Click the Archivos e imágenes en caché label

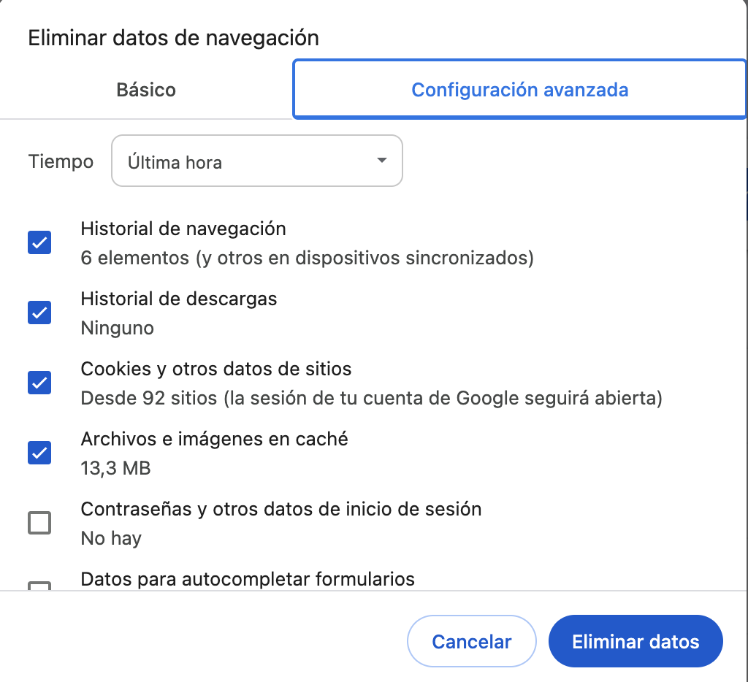click(214, 439)
